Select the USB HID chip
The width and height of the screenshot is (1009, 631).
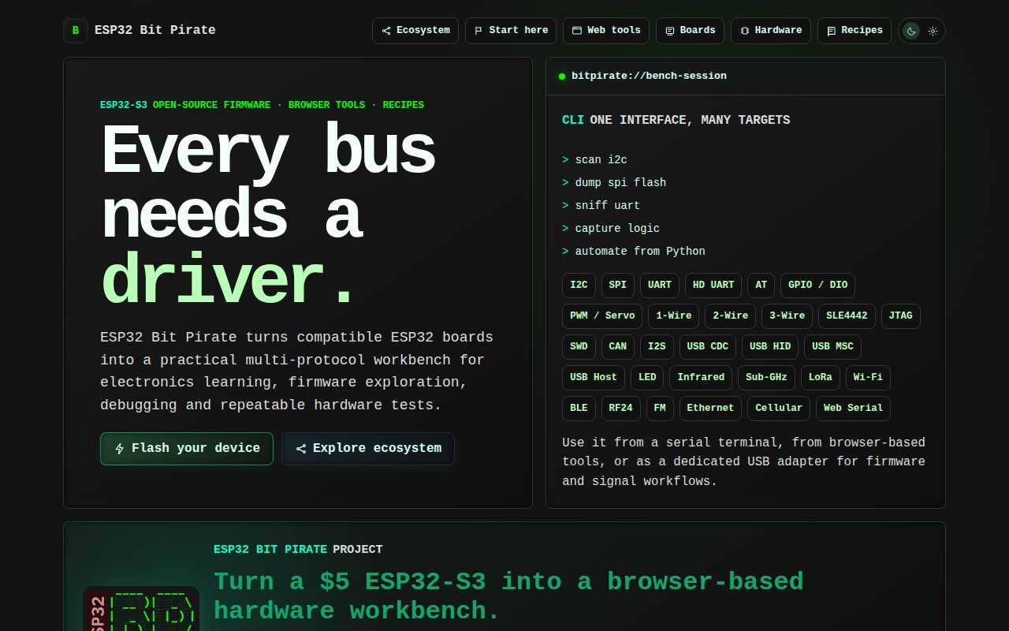(770, 347)
